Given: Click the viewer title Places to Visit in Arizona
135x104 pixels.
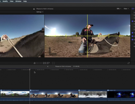Looking at the screenshot, I should (45, 9).
